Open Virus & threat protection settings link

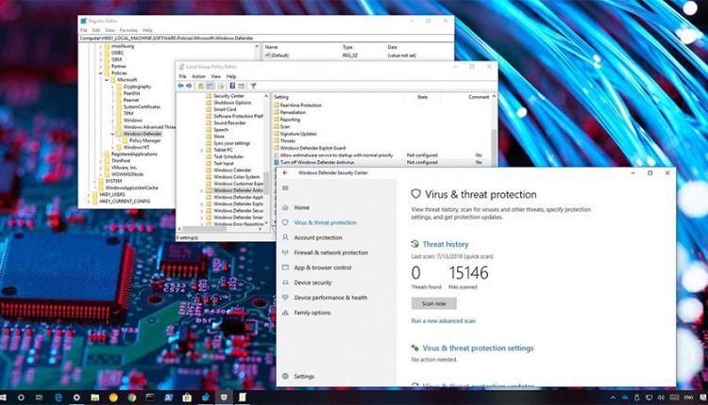pyautogui.click(x=479, y=348)
